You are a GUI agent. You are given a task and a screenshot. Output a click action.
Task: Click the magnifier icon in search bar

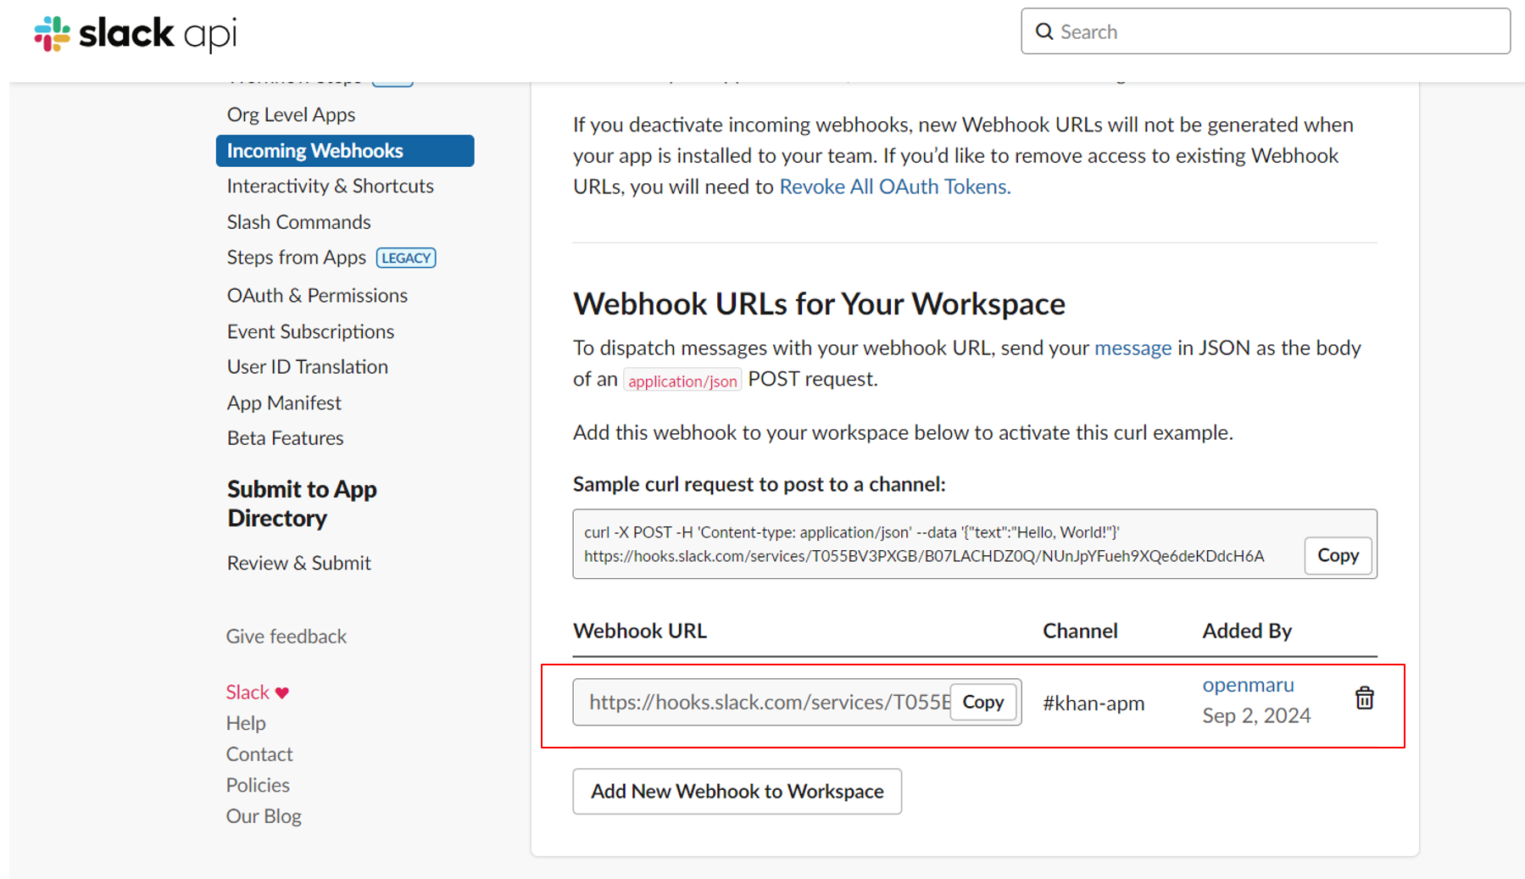tap(1044, 31)
